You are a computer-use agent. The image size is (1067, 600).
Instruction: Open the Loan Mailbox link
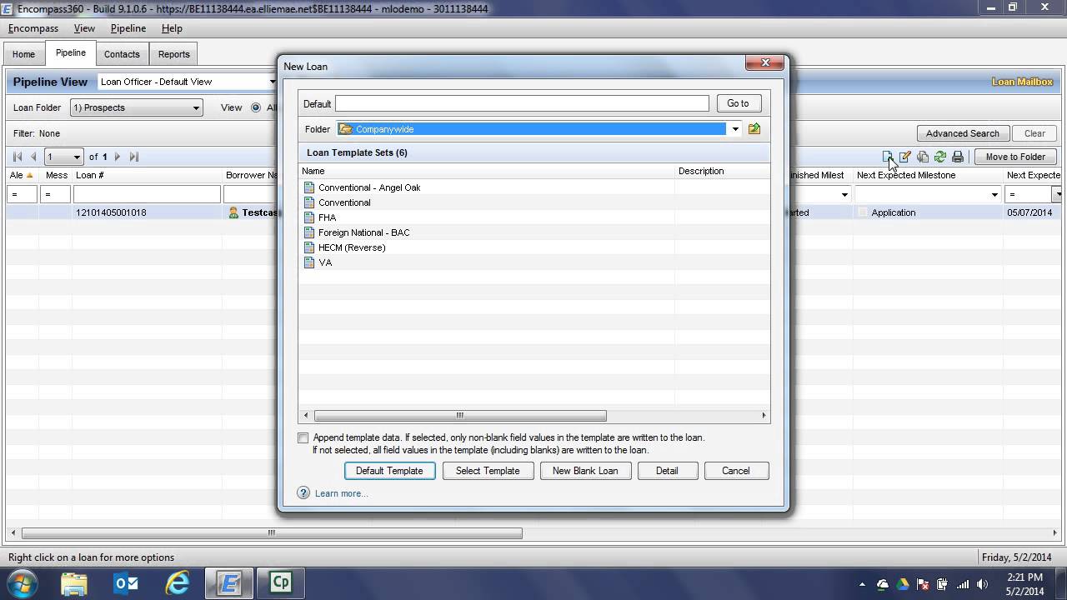1022,82
